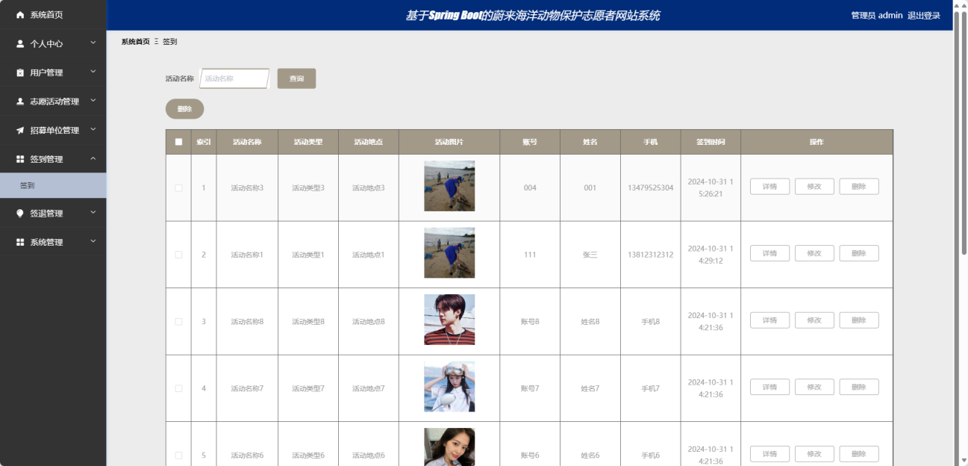Open the portrait photo in 活动名称8 row

coord(449,320)
